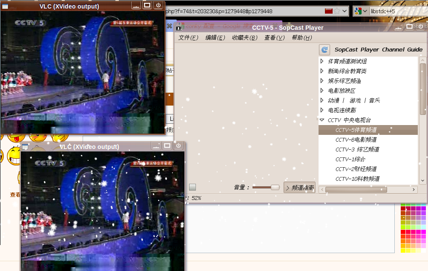Click the 52% status bar text
Image resolution: width=428 pixels, height=271 pixels.
196,198
